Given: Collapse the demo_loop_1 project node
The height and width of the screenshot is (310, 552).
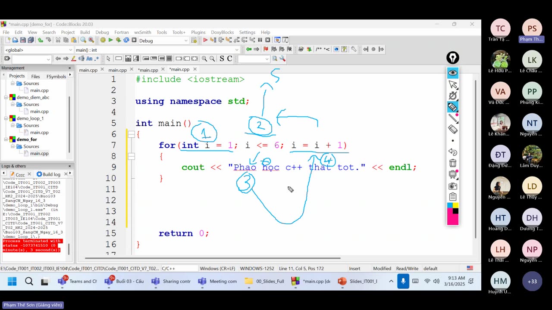Looking at the screenshot, I should (6, 118).
